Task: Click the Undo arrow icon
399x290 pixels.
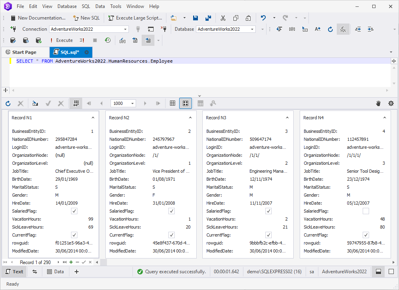Action: point(263,18)
